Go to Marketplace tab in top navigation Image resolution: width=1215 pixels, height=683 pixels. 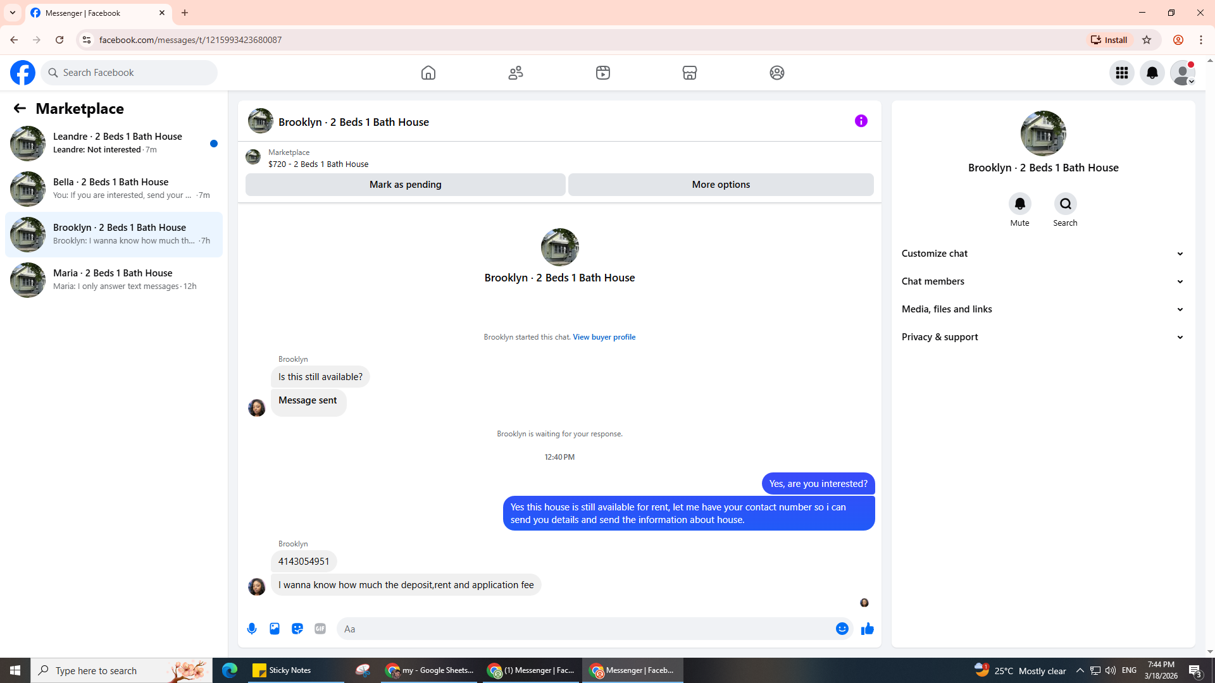click(689, 73)
